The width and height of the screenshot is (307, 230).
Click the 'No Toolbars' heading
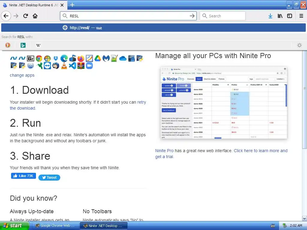coord(97,211)
